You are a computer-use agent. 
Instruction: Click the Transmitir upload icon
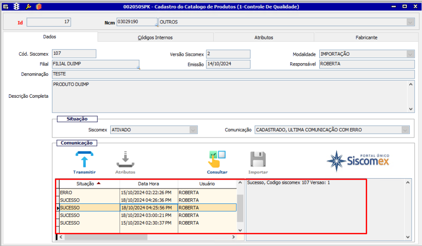click(x=84, y=159)
